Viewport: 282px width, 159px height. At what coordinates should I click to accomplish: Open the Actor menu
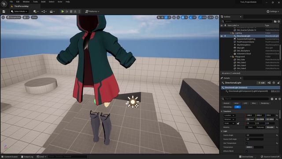[60, 2]
